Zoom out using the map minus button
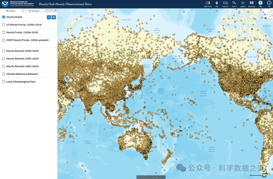The width and height of the screenshot is (273, 179). click(270, 17)
